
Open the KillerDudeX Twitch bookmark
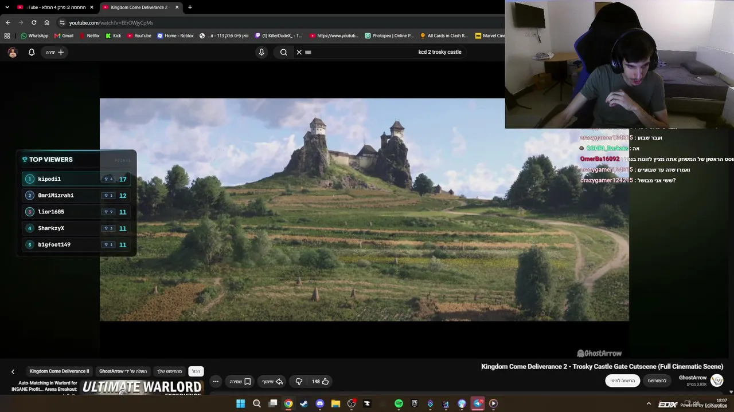[x=279, y=35]
